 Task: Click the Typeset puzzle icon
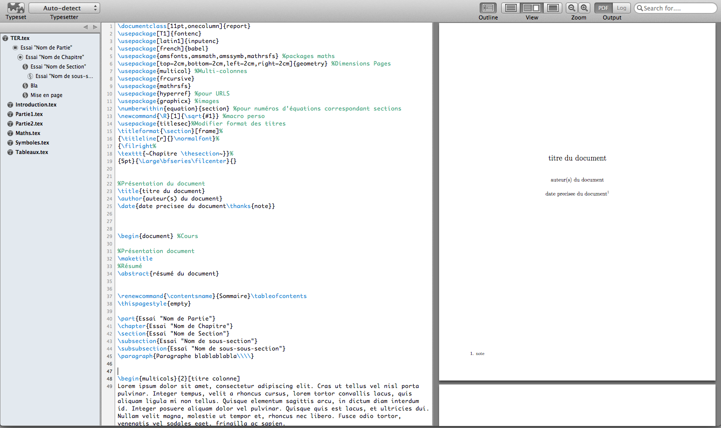(16, 8)
